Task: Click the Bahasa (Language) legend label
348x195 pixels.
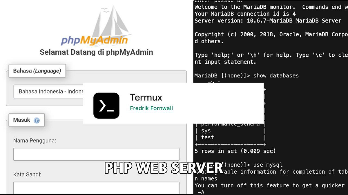Action: tap(37, 70)
